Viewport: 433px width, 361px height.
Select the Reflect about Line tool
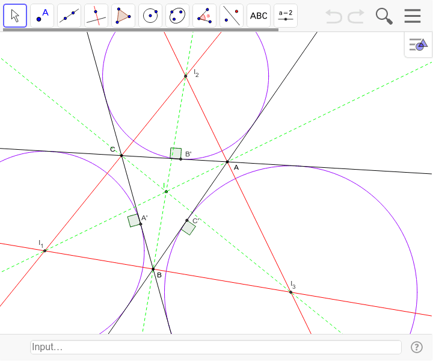pos(232,16)
